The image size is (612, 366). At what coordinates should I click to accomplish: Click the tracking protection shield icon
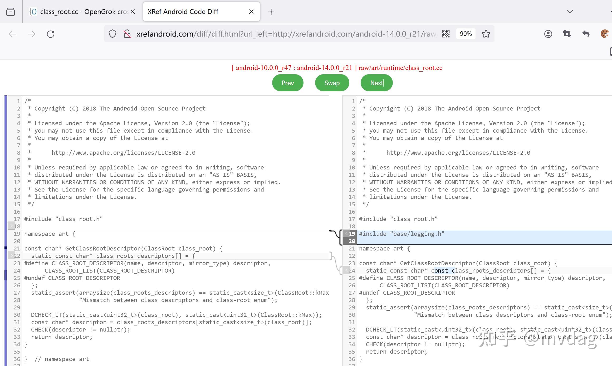tap(112, 34)
